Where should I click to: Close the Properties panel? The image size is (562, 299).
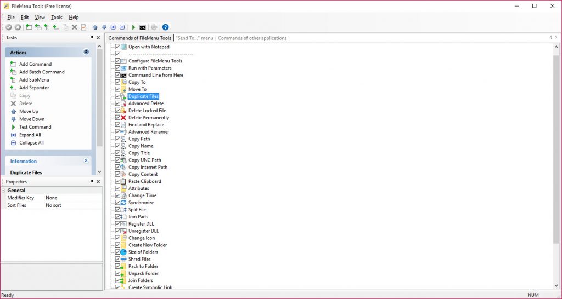click(98, 182)
